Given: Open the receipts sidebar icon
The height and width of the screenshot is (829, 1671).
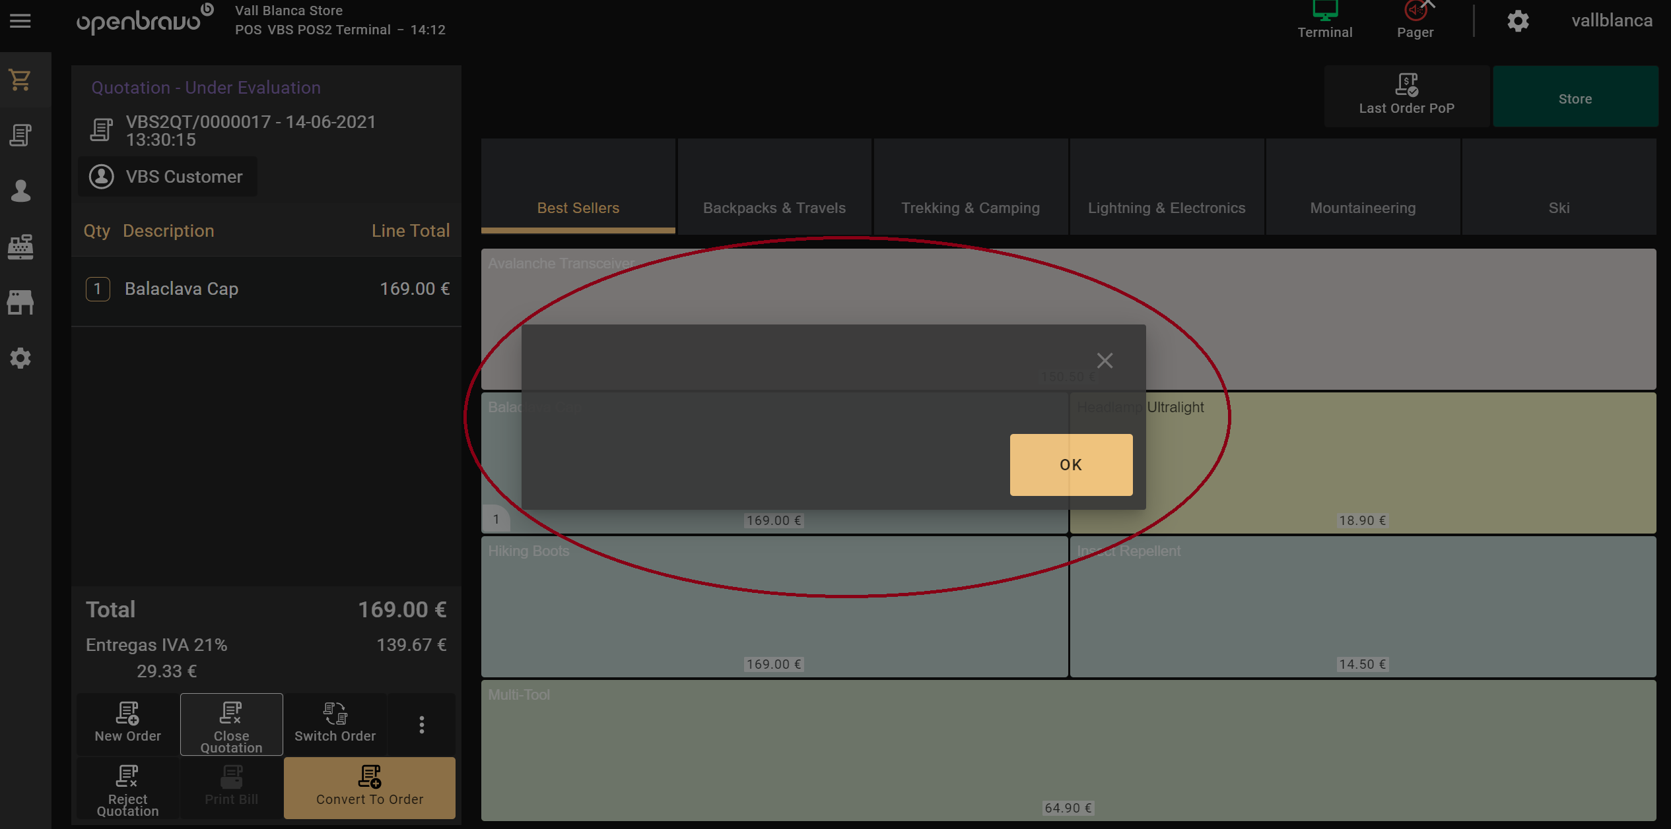Looking at the screenshot, I should pos(20,135).
